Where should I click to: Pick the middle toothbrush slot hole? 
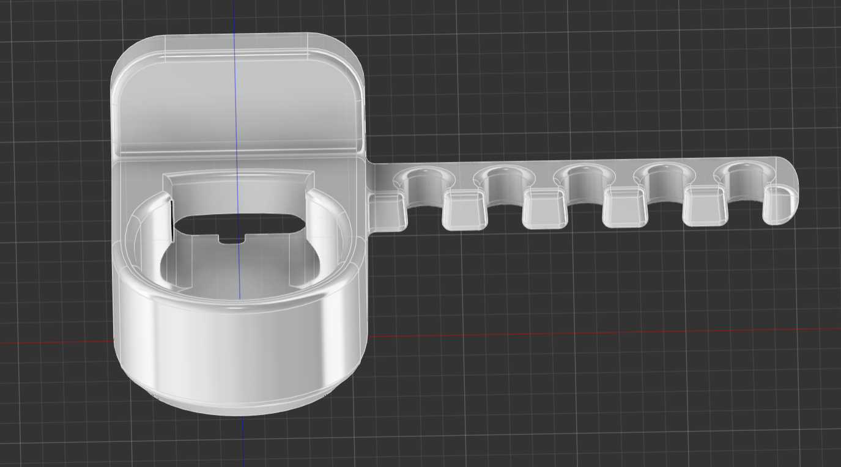click(584, 181)
